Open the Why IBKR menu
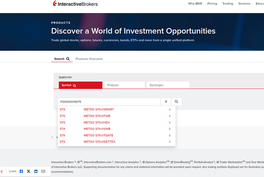Screen dimensions: 264x177 195,3
